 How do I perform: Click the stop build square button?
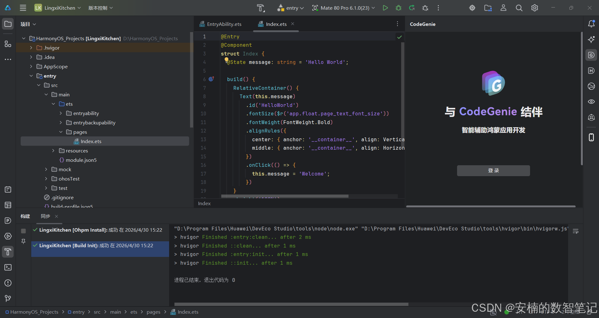(x=23, y=231)
